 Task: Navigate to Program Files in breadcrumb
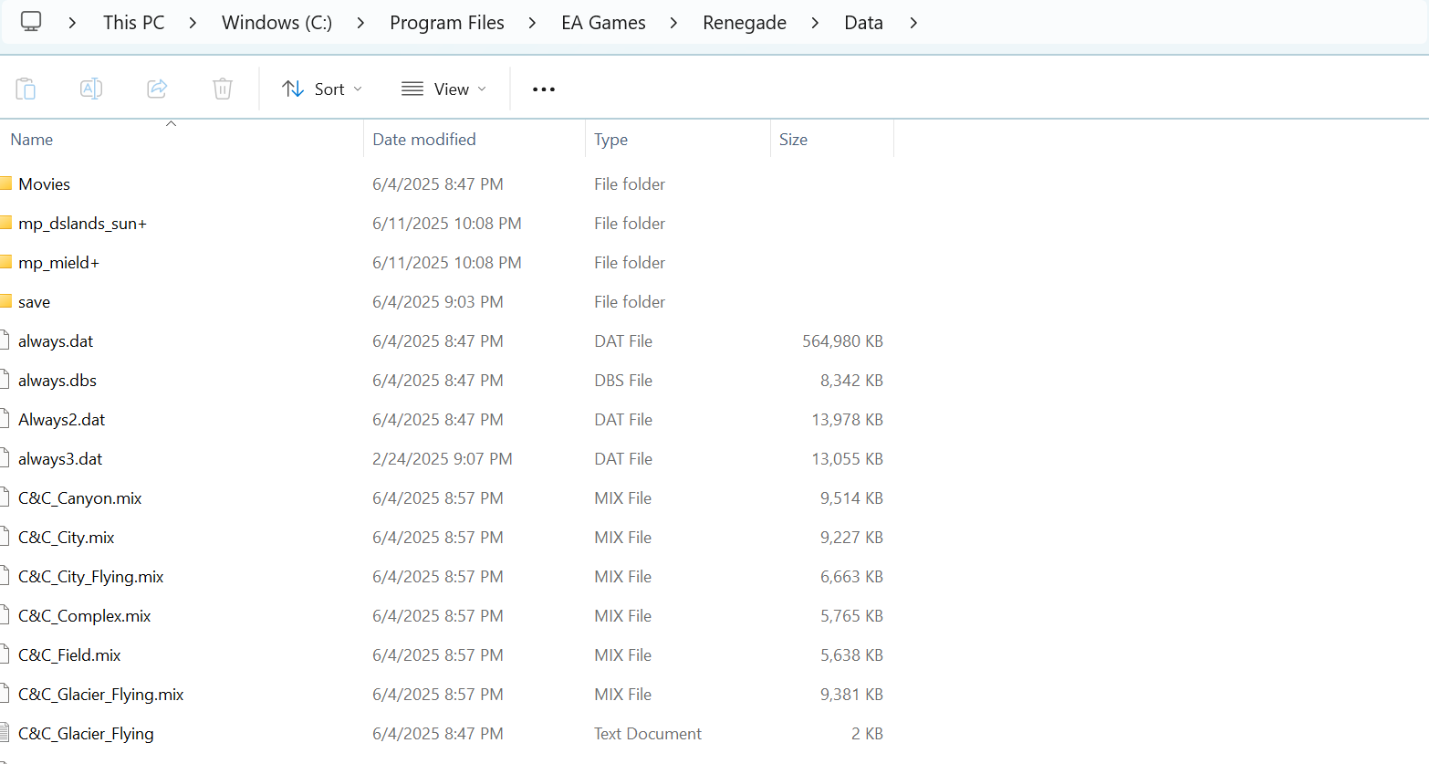click(x=446, y=23)
